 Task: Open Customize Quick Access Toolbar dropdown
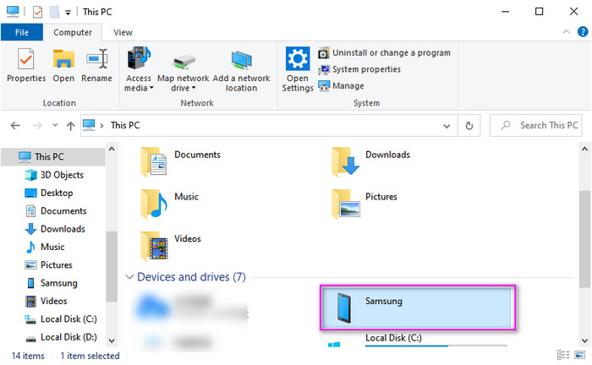coord(68,13)
